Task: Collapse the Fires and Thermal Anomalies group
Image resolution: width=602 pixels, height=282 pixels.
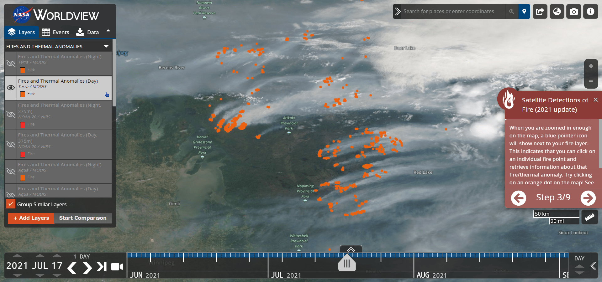Action: pos(106,46)
